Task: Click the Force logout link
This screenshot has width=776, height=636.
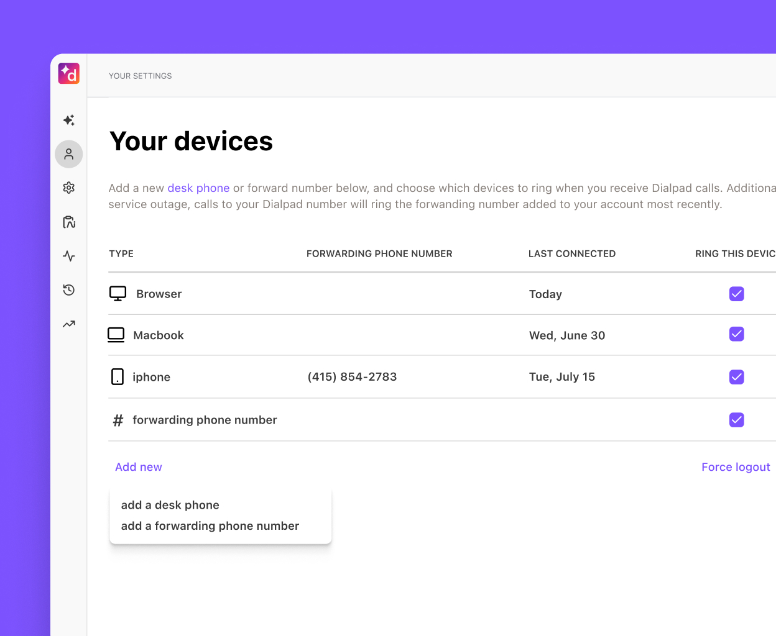Action: (x=736, y=466)
